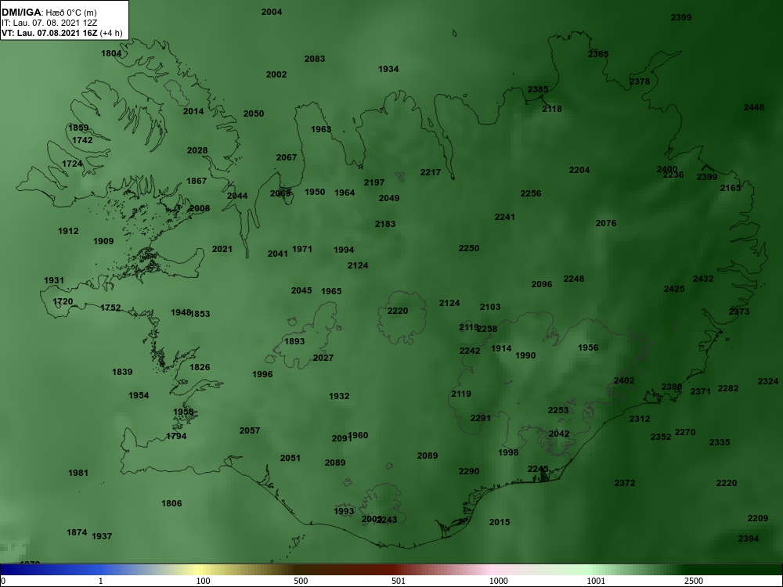Select the color scale label 1000
783x587 pixels.
click(x=498, y=581)
